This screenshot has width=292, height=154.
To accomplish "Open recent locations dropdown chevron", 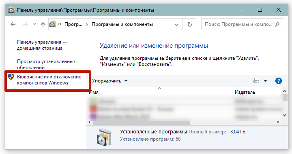I will coord(34,24).
